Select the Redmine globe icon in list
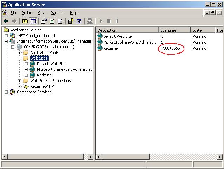This screenshot has height=169, width=224. pos(100,48)
